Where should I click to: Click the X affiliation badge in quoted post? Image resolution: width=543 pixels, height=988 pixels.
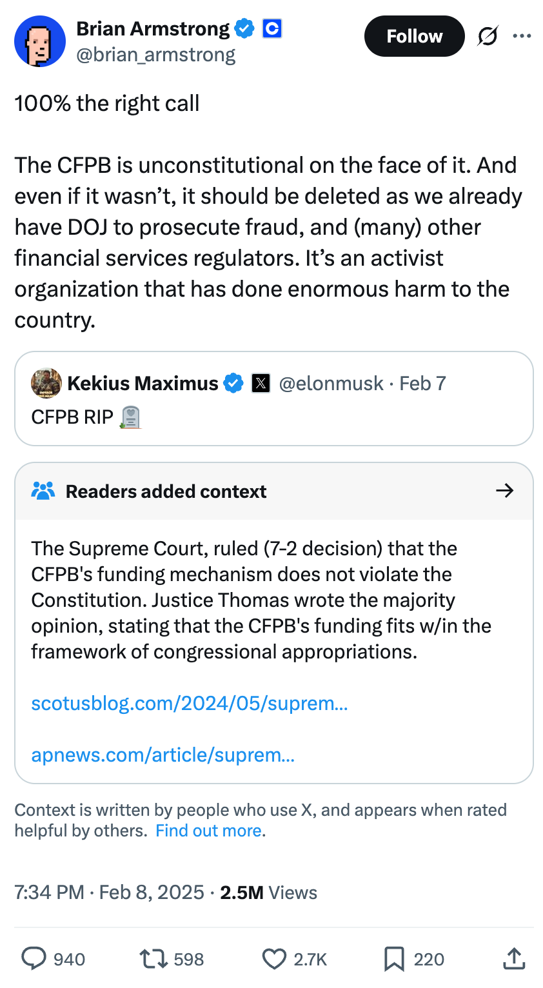[x=261, y=384]
